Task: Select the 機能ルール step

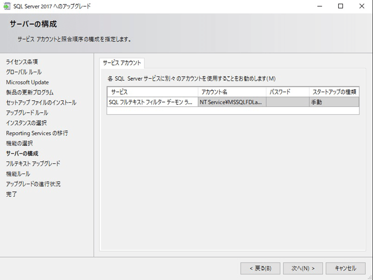Action: [x=18, y=174]
